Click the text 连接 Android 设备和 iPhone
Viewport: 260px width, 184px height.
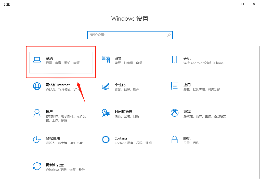(x=203, y=63)
